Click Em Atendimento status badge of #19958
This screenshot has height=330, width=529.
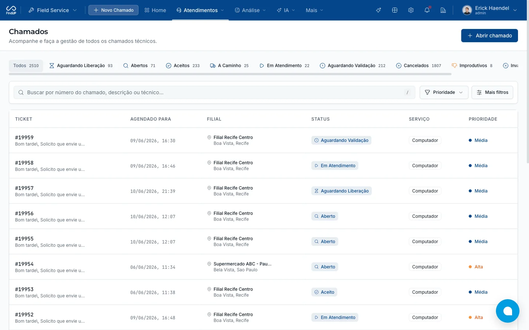335,166
